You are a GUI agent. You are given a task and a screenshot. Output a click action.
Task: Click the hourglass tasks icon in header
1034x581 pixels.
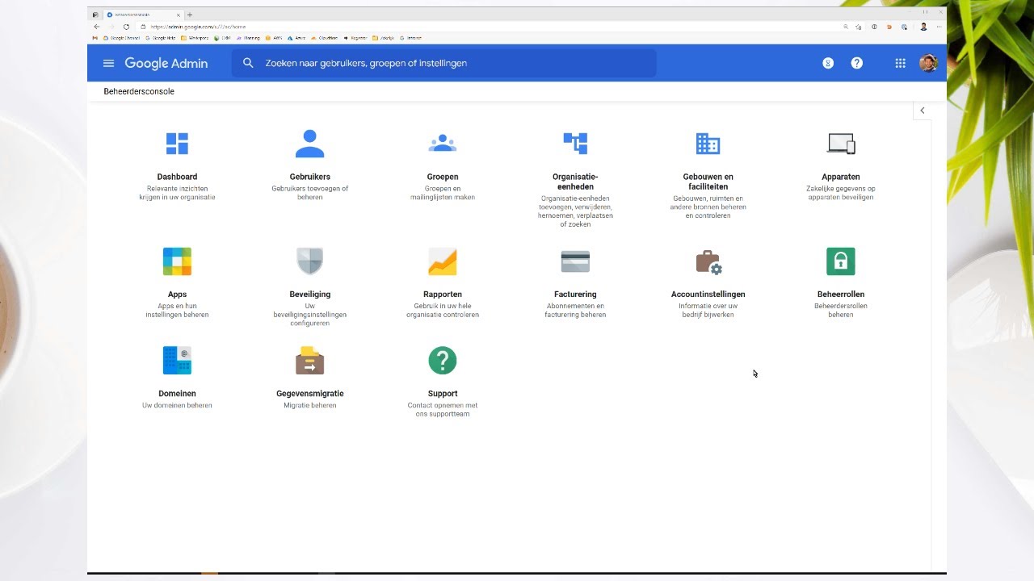828,63
